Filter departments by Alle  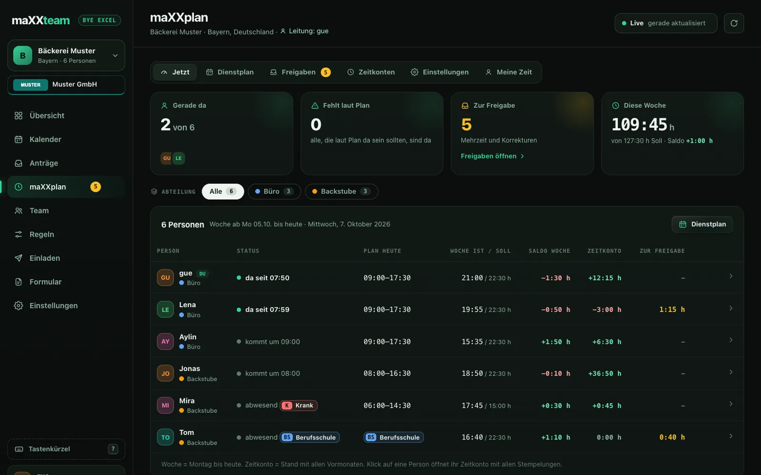223,191
